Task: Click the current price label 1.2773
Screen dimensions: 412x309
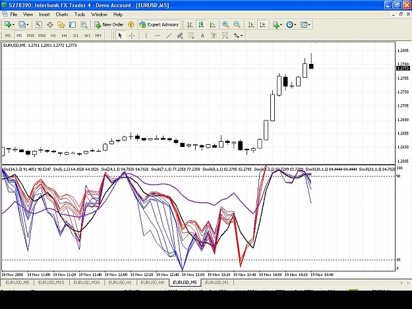Action: (x=403, y=69)
